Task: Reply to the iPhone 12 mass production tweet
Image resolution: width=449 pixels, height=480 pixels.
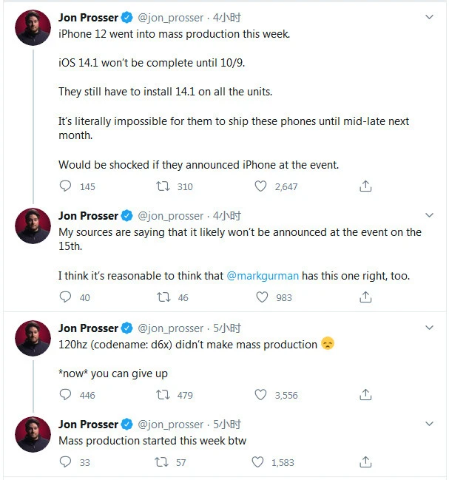Action: tap(66, 186)
